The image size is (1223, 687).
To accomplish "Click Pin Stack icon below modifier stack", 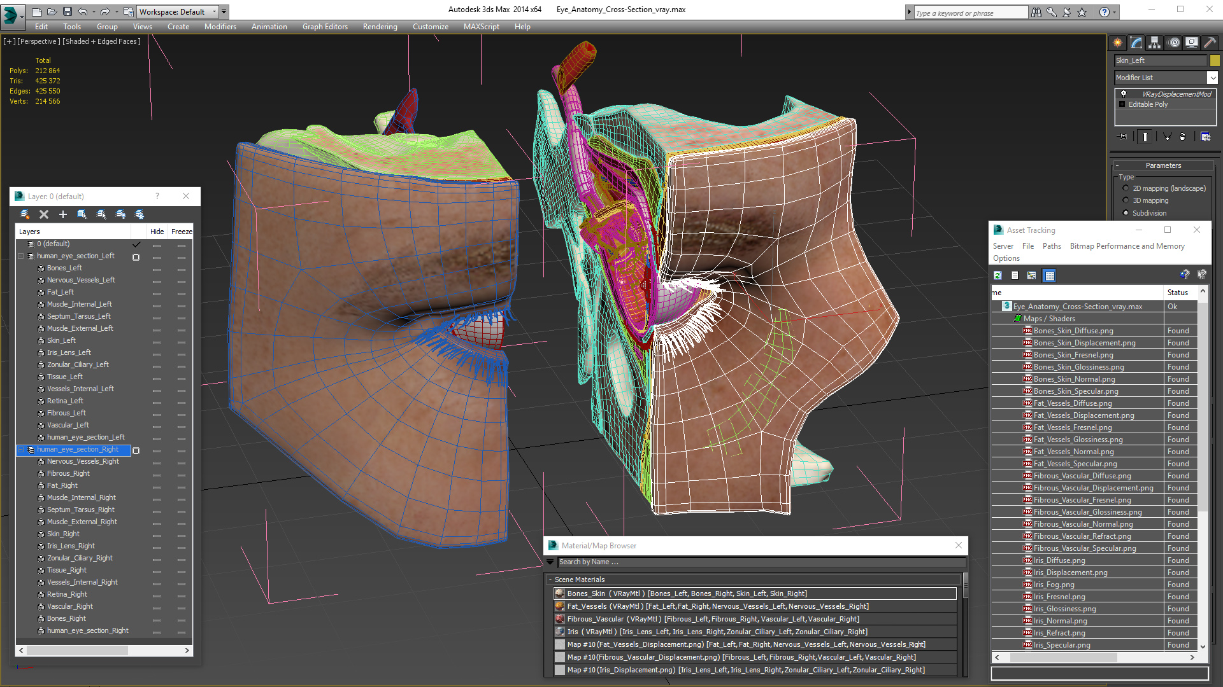I will click(x=1123, y=137).
